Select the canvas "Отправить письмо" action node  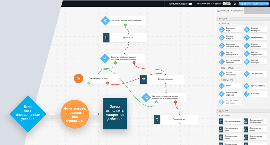[x=162, y=79]
